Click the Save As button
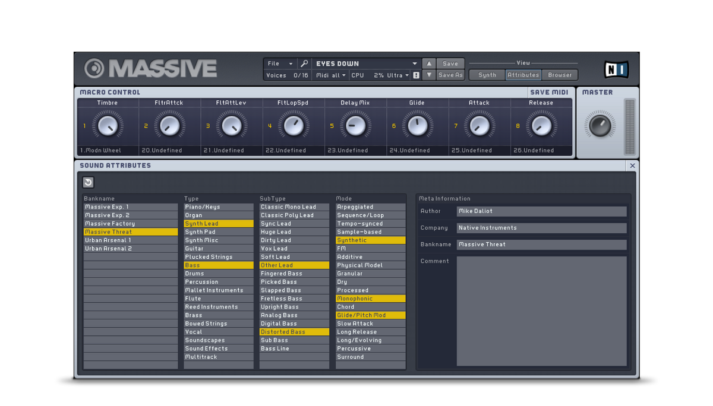This screenshot has width=713, height=406. coord(450,75)
